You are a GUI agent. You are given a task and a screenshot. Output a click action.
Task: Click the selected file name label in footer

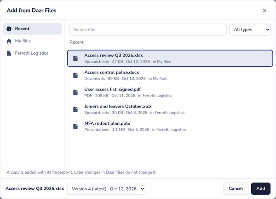tap(34, 188)
